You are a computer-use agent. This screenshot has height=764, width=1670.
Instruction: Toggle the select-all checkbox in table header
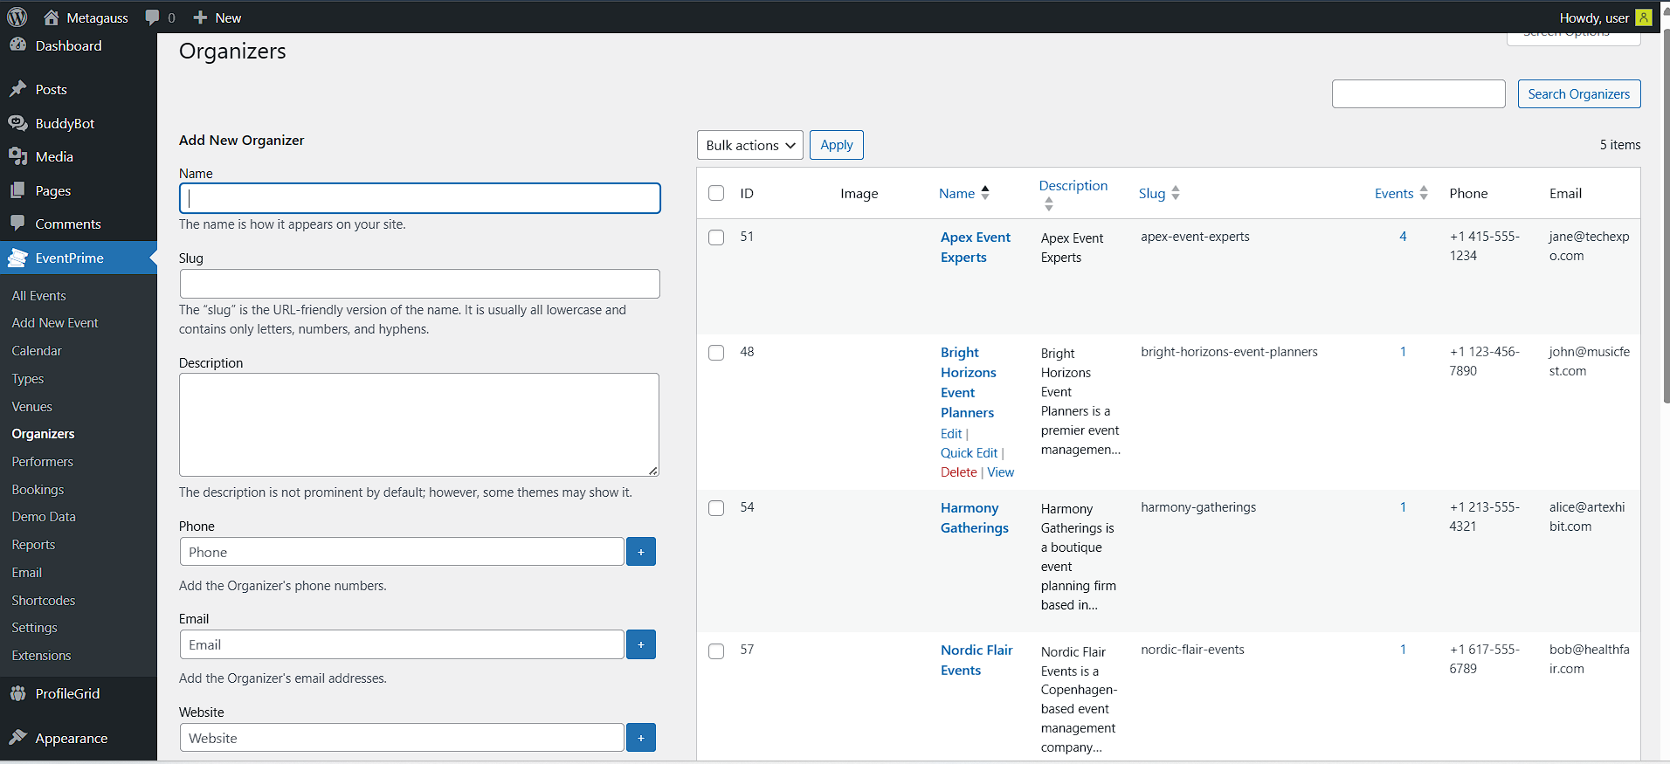(716, 193)
